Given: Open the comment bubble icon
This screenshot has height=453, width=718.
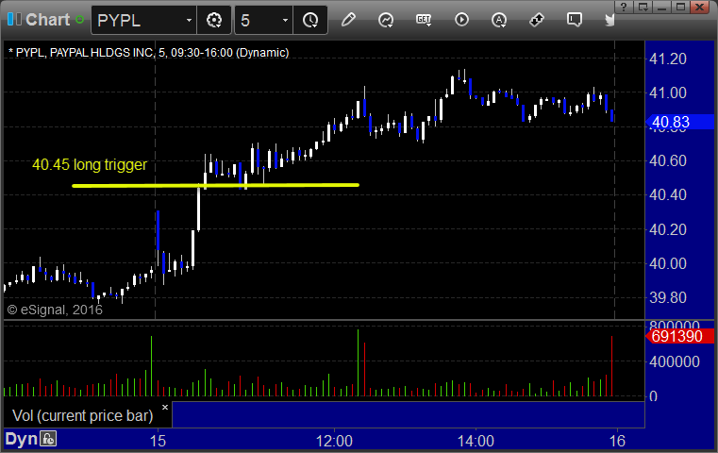Looking at the screenshot, I should coord(575,20).
